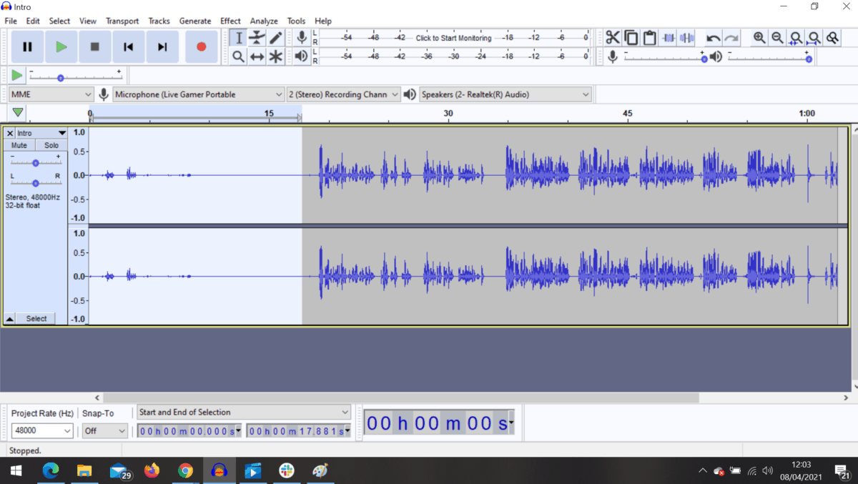
Task: Skip to start of project
Action: [129, 47]
